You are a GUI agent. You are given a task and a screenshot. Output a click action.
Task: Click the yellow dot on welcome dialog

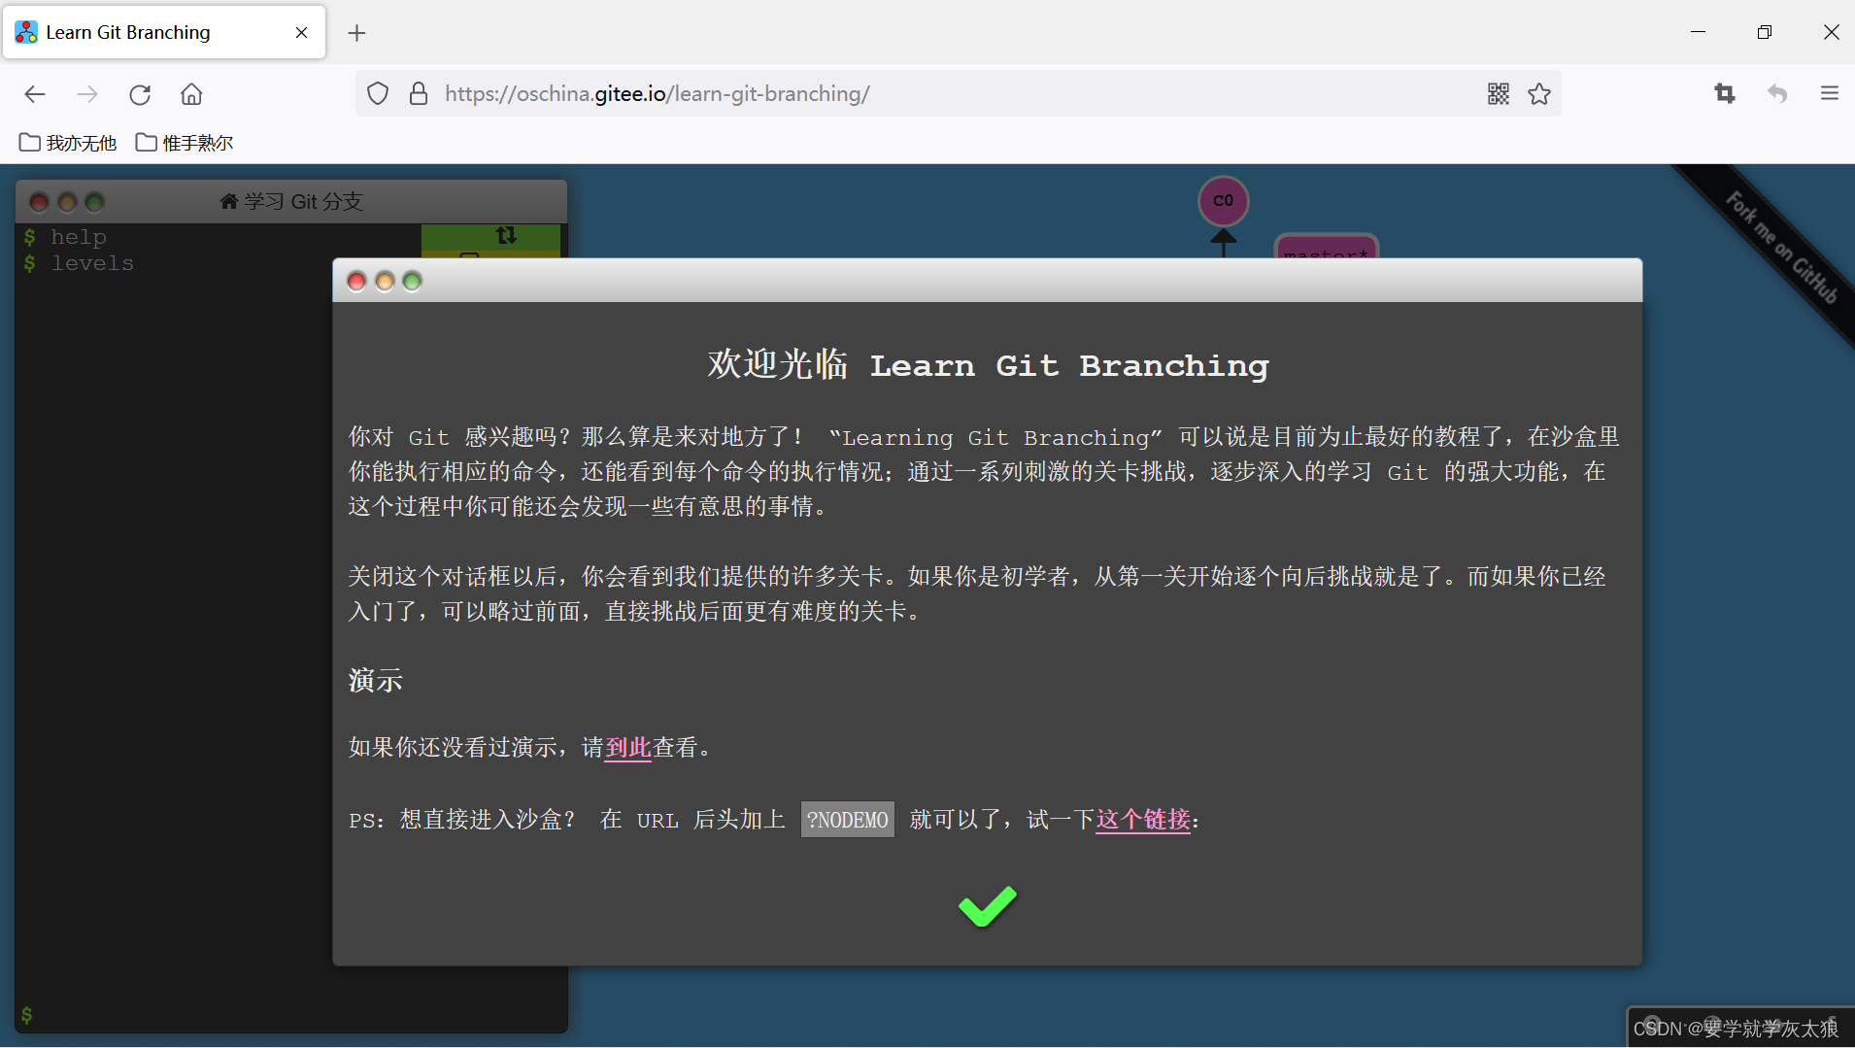point(385,281)
